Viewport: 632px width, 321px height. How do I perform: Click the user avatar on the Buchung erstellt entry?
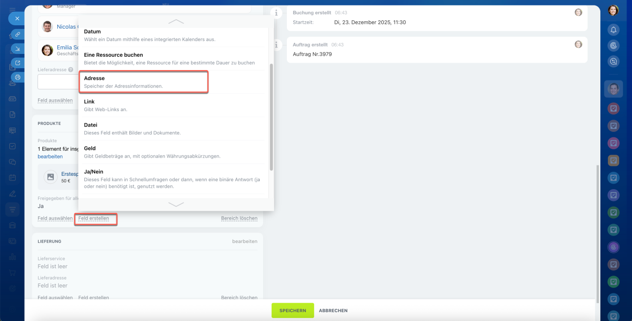click(x=578, y=12)
